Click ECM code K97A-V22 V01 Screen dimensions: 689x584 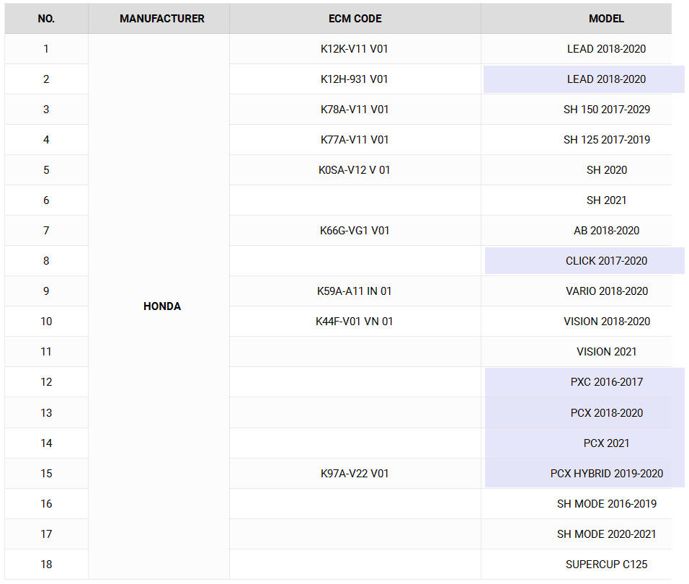(355, 474)
